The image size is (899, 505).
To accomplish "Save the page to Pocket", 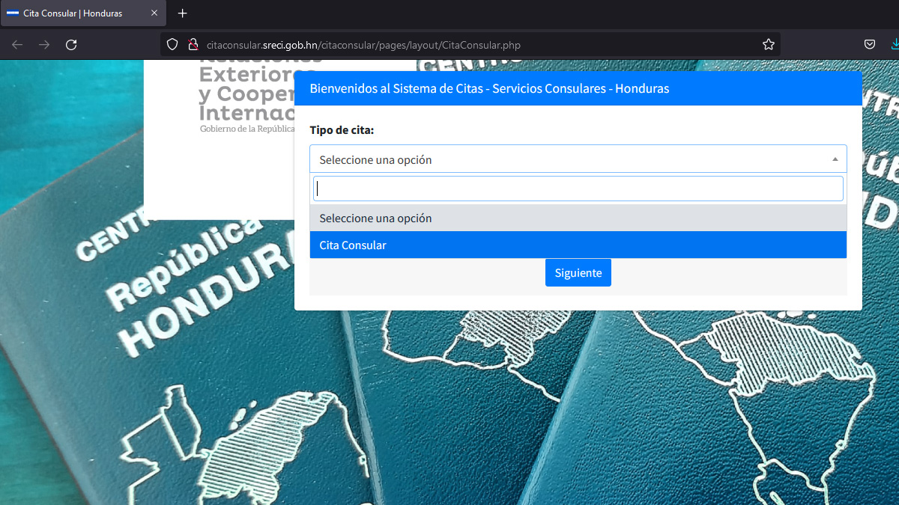I will click(x=870, y=45).
